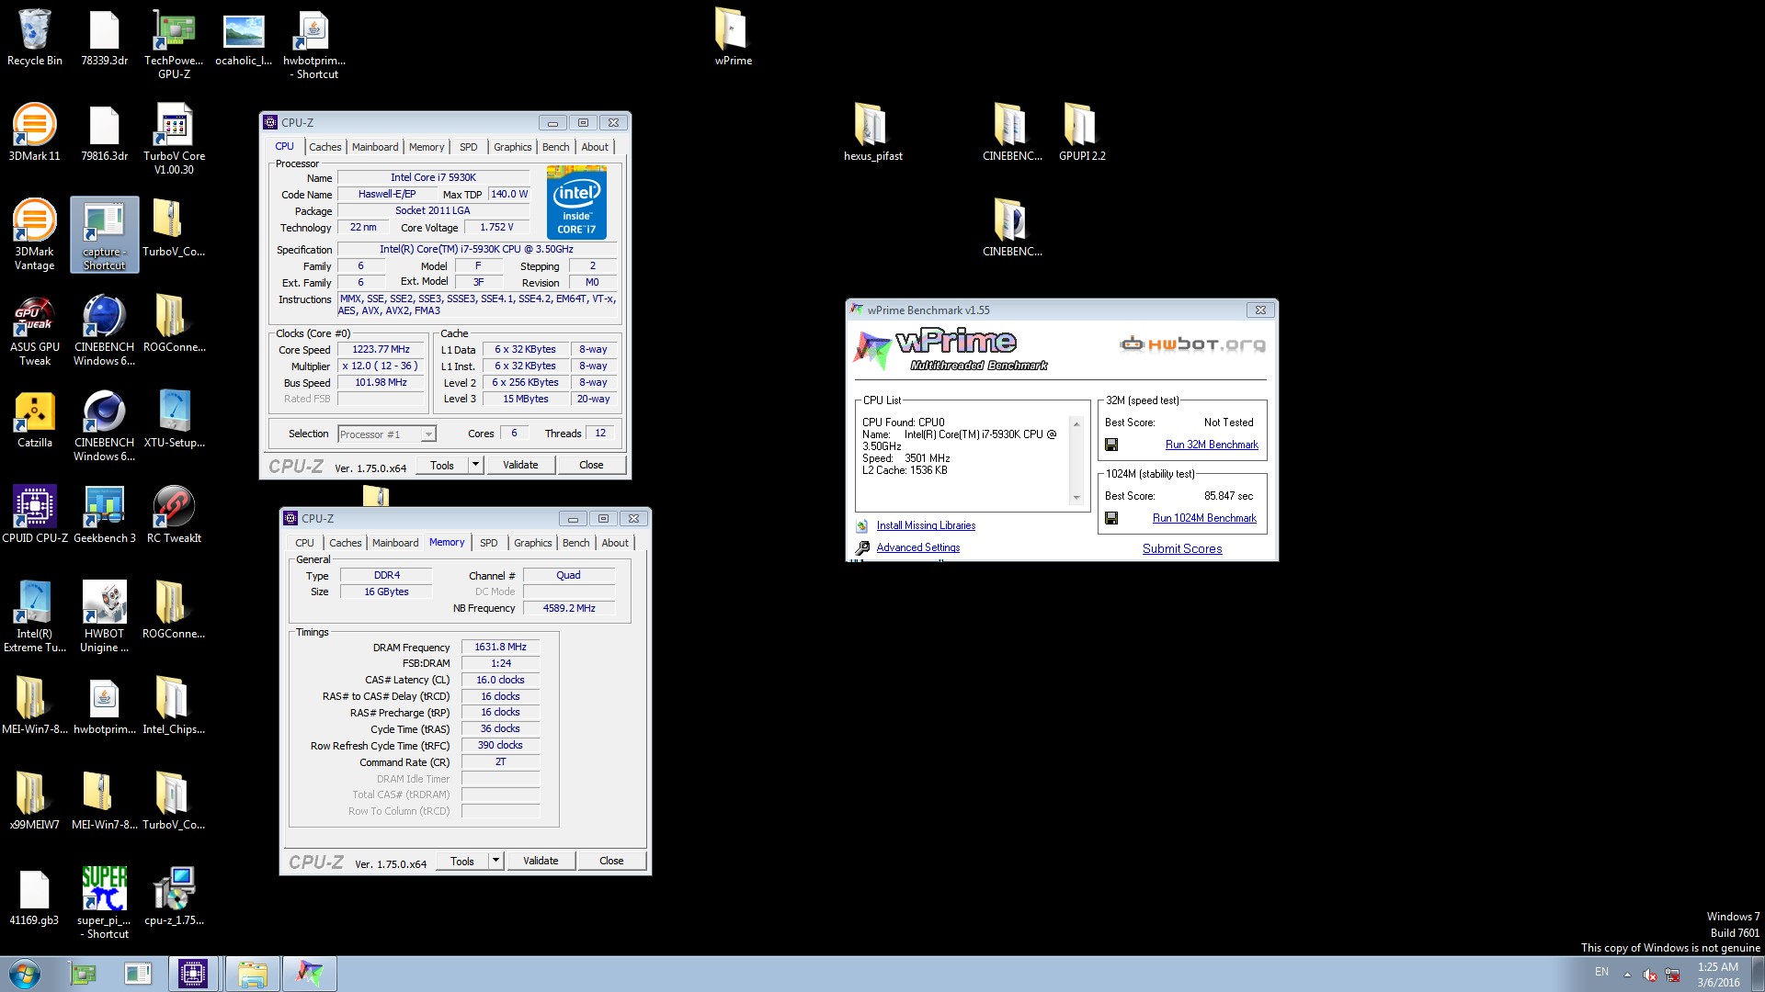The height and width of the screenshot is (992, 1765).
Task: Click the EN language indicator in tray
Action: 1601,972
